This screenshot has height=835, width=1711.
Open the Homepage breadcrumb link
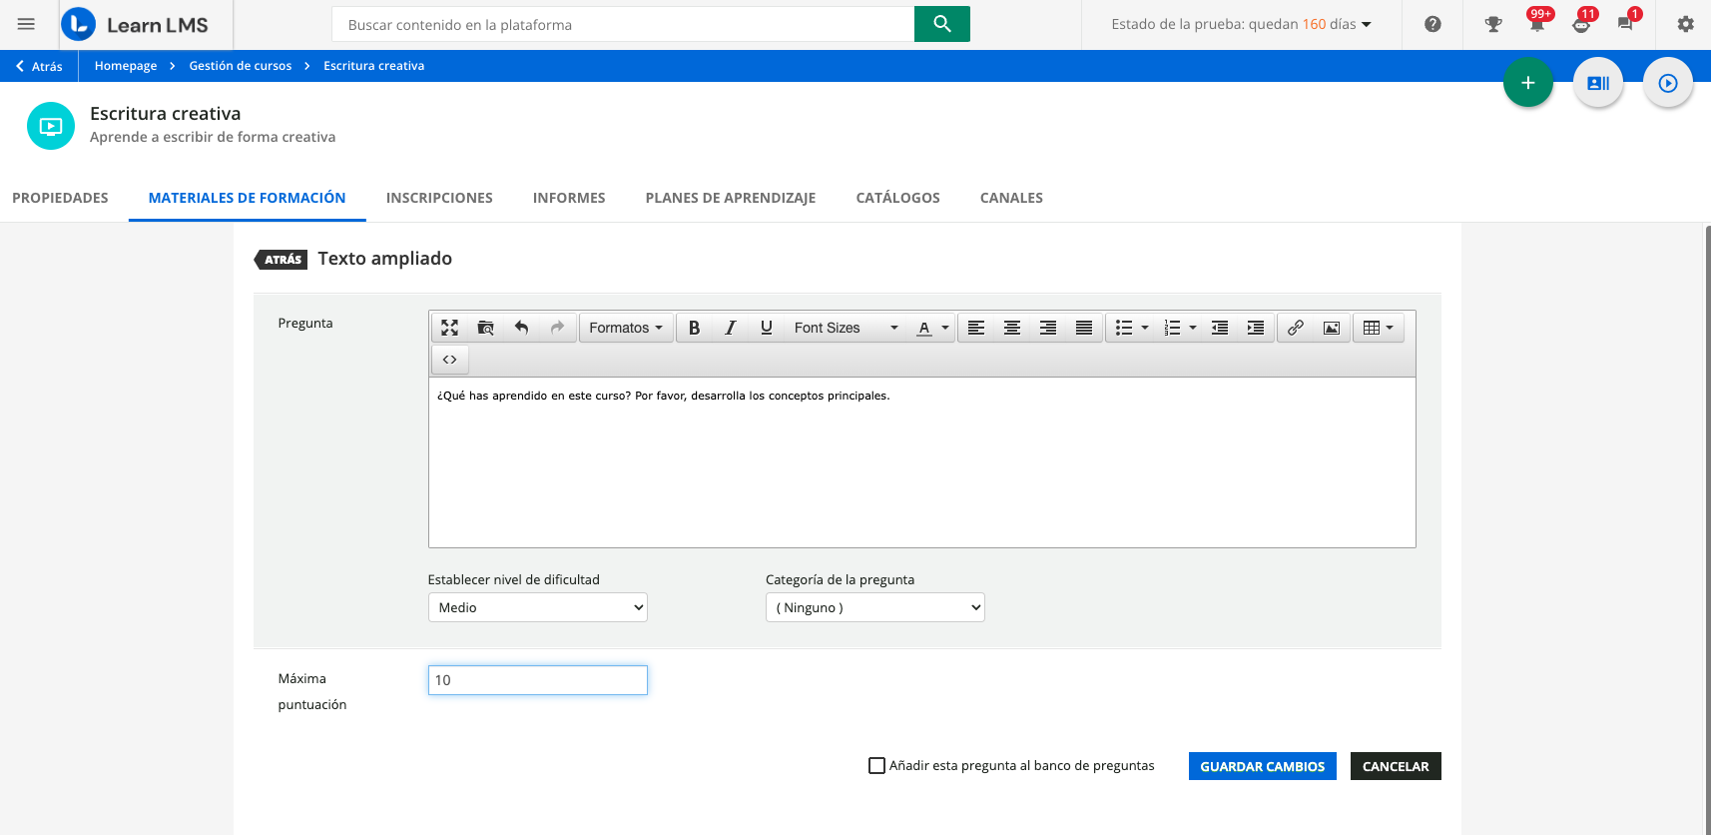pyautogui.click(x=126, y=66)
